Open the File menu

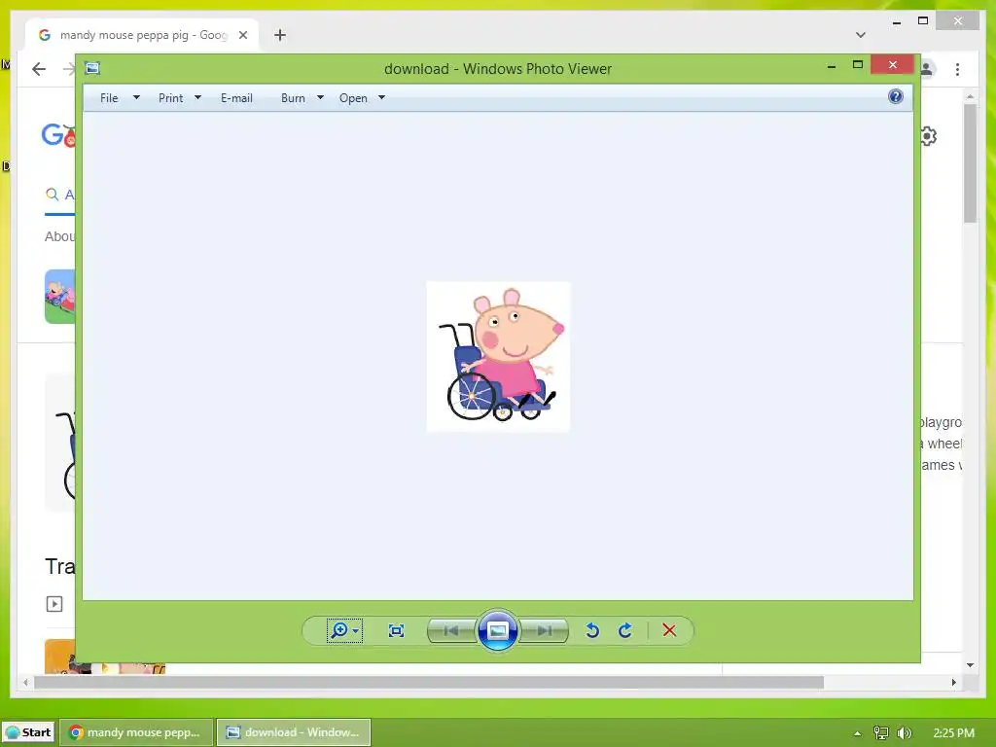(109, 98)
